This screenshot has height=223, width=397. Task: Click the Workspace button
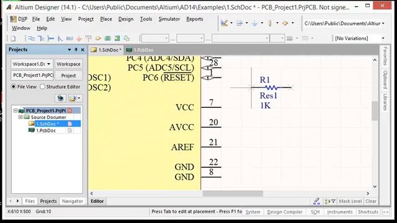[68, 64]
